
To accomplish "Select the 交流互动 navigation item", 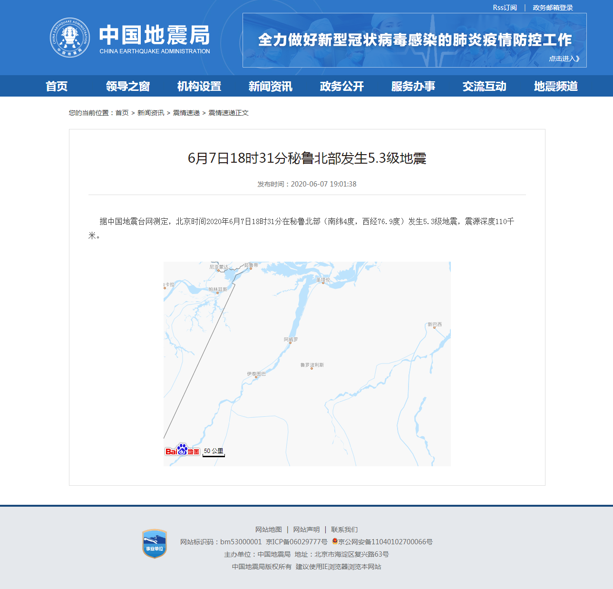I will [484, 86].
